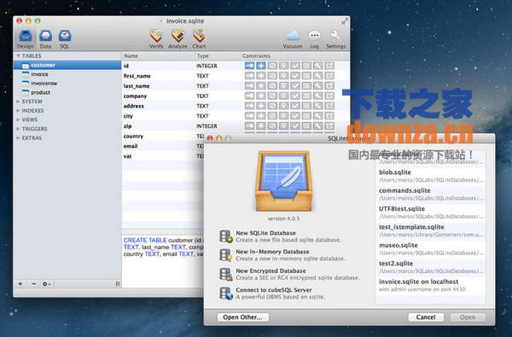This screenshot has width=512, height=337.
Task: Click the Open button in the dialog
Action: (x=468, y=317)
